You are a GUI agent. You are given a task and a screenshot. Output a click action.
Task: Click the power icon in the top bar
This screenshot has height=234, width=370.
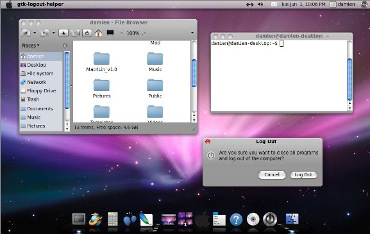pyautogui.click(x=364, y=4)
